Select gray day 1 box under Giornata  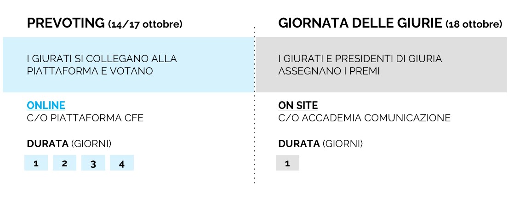point(287,163)
